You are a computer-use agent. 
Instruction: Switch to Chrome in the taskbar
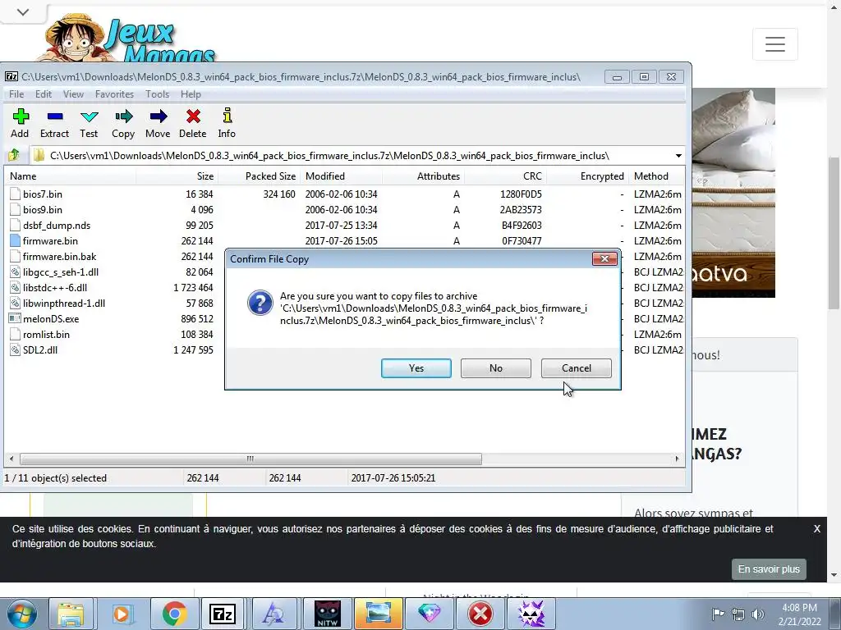(x=173, y=614)
